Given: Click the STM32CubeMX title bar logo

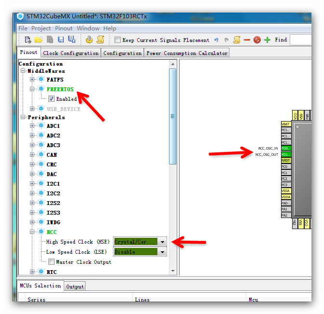Looking at the screenshot, I should coord(20,16).
